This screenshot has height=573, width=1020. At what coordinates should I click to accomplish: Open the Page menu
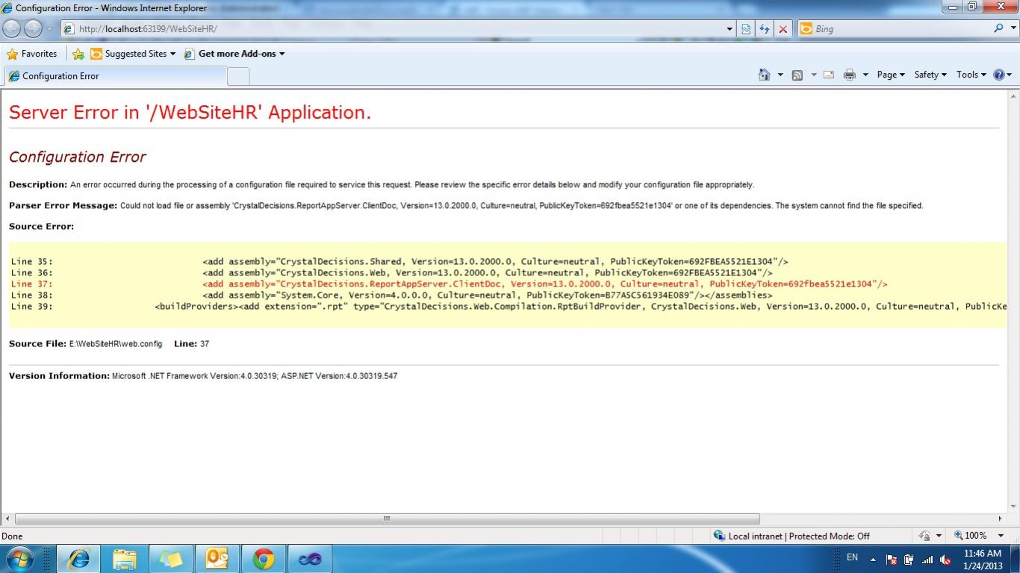891,75
